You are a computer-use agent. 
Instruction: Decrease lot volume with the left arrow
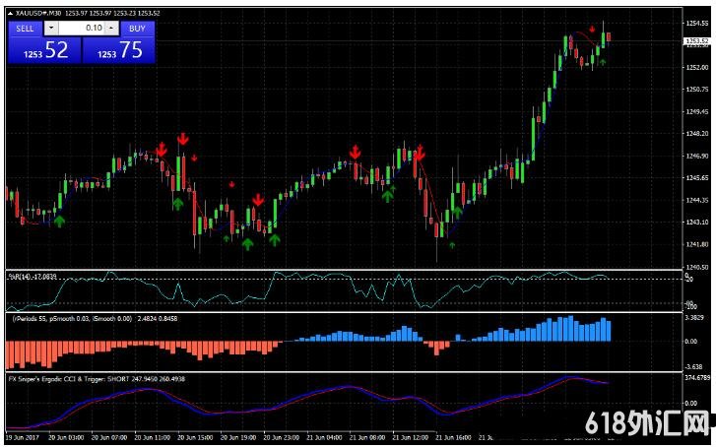pyautogui.click(x=52, y=29)
